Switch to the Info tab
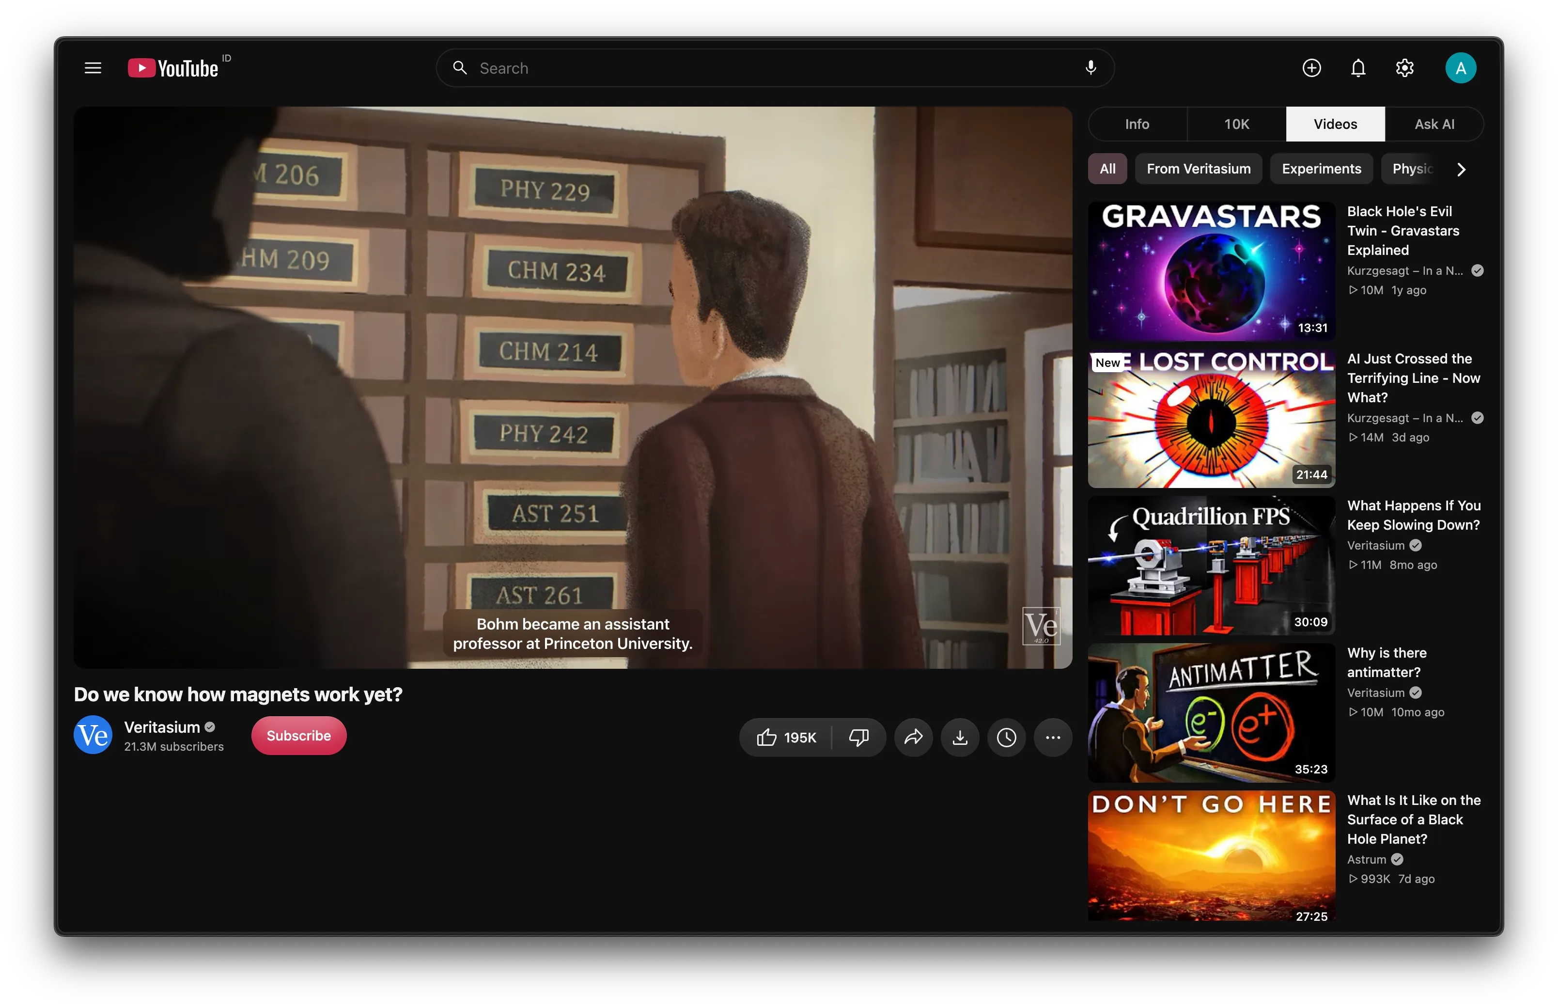Screen dimensions: 1558x1008 (x=1137, y=124)
